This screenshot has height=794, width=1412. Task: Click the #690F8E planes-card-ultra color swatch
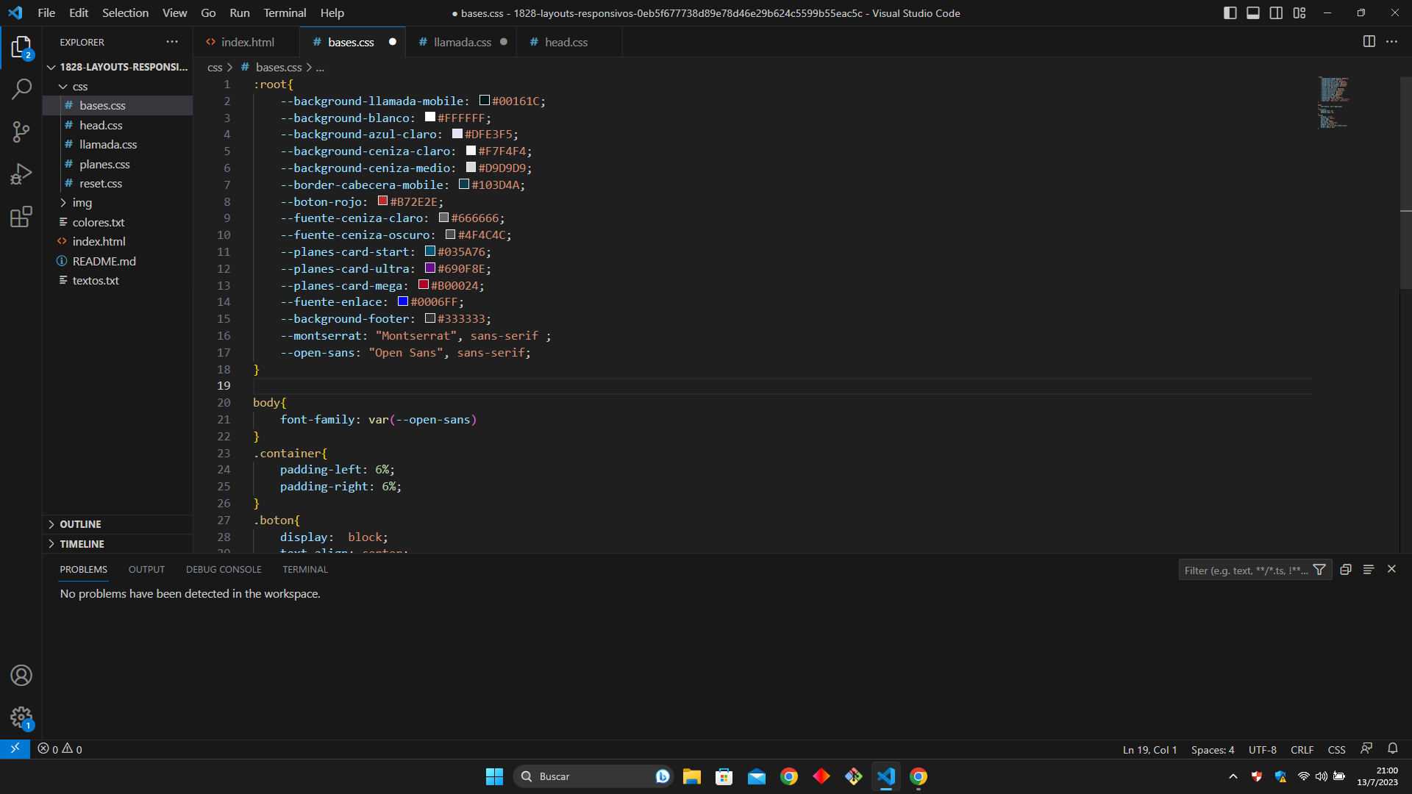click(x=430, y=268)
